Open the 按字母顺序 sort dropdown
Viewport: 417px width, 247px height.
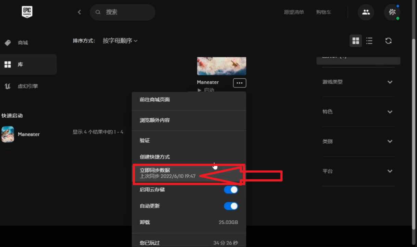pos(120,41)
